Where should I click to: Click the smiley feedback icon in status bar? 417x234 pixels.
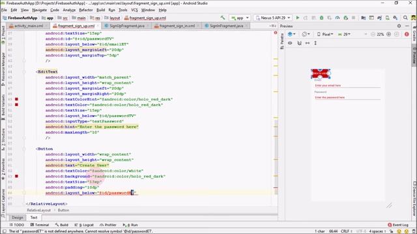(399, 231)
